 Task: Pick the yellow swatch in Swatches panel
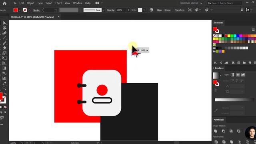229,36
